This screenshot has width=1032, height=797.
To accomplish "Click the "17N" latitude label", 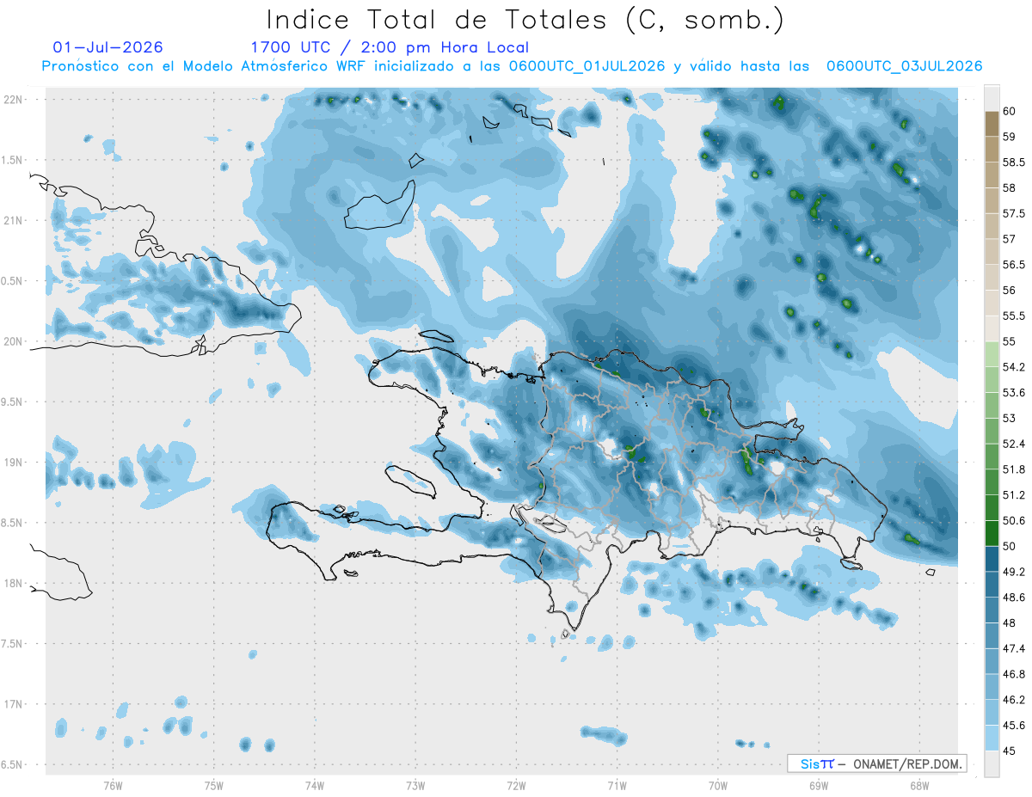I will point(13,704).
